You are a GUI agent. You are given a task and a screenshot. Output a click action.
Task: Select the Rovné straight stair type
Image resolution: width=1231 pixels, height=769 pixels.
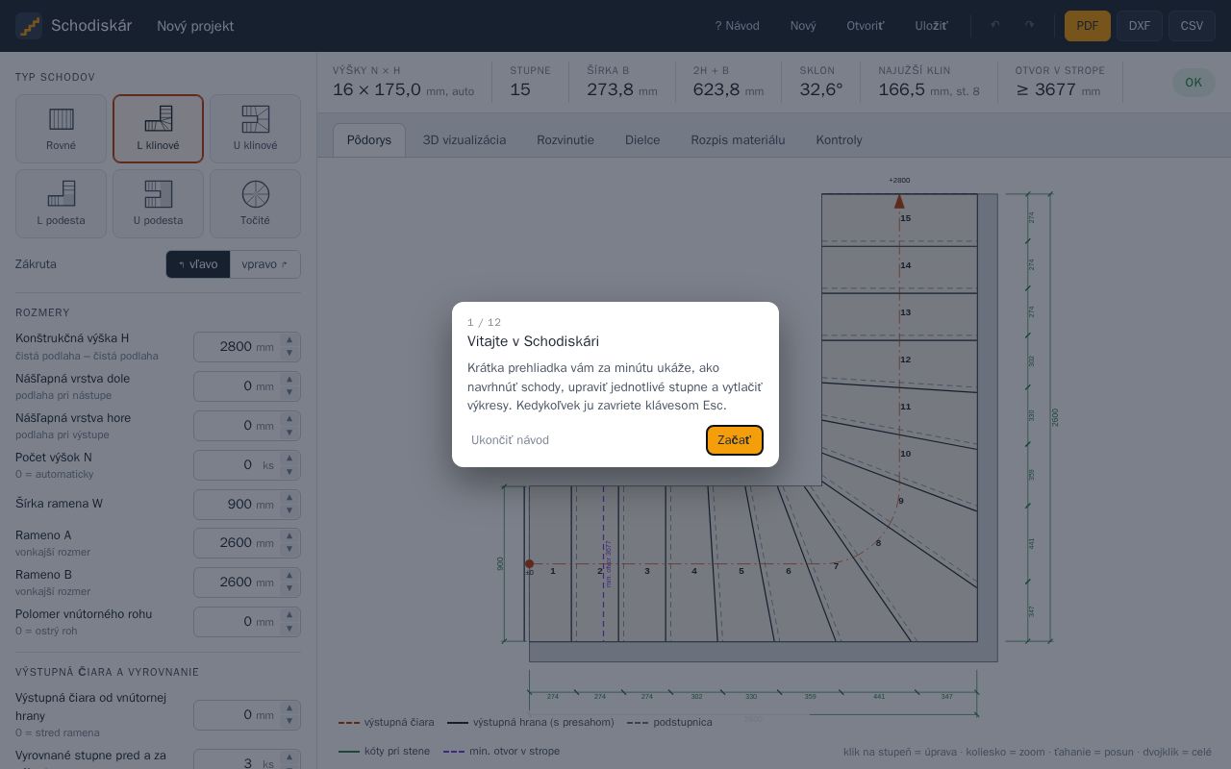(x=62, y=129)
